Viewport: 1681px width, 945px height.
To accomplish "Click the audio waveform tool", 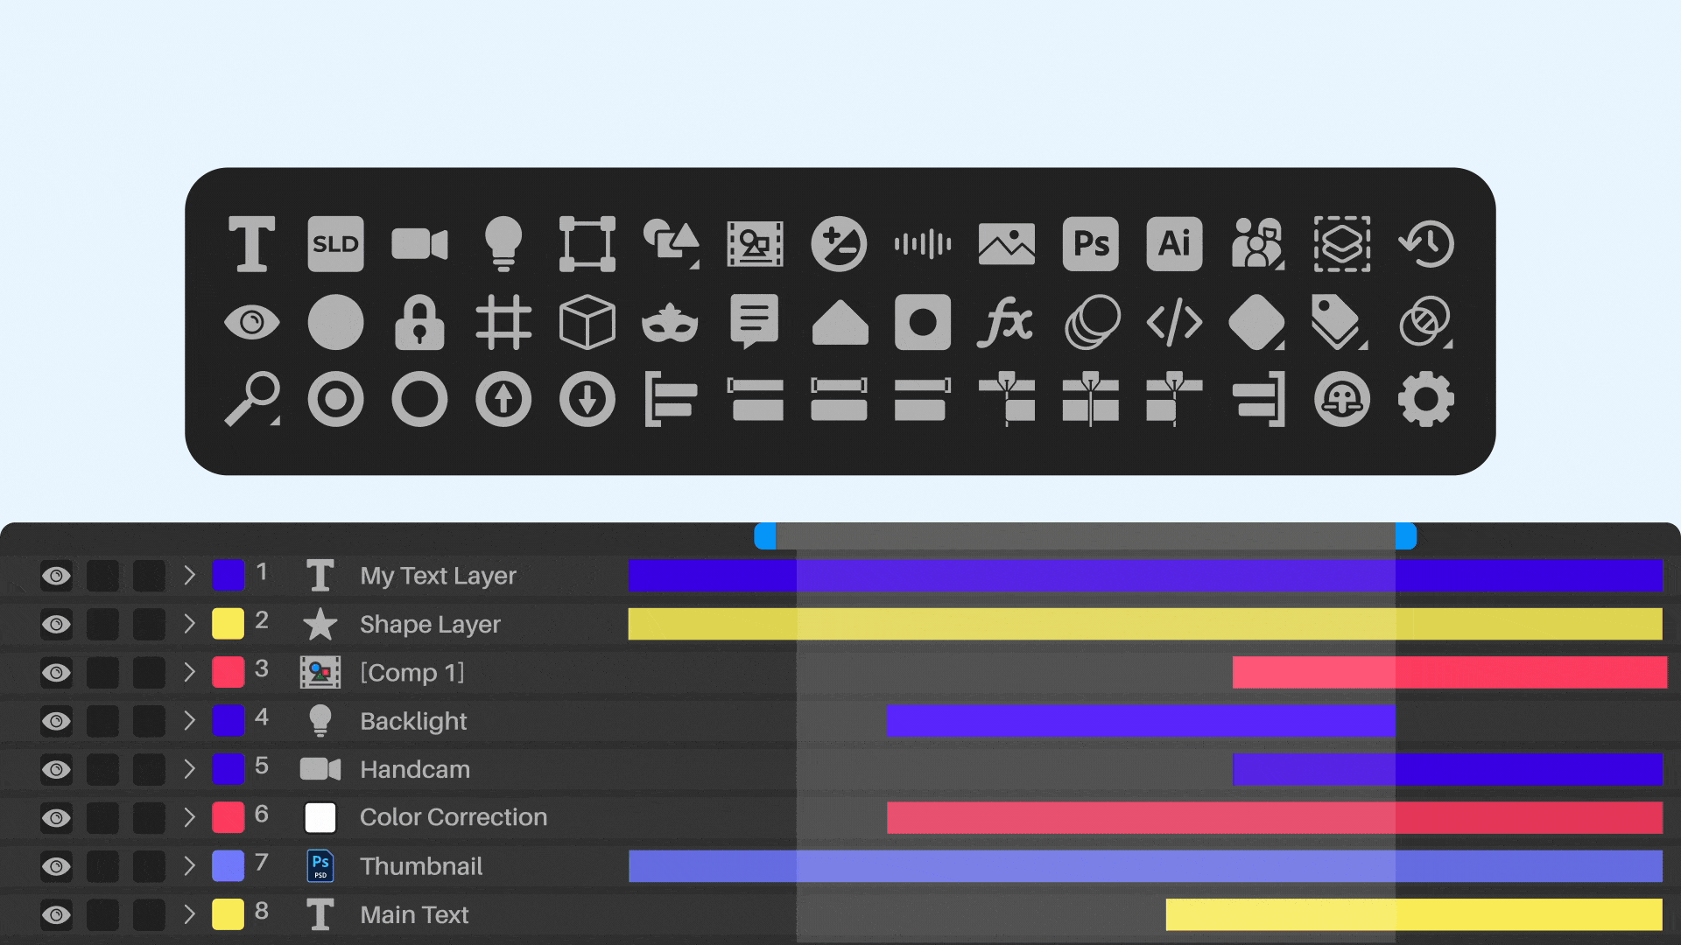I will [x=924, y=242].
